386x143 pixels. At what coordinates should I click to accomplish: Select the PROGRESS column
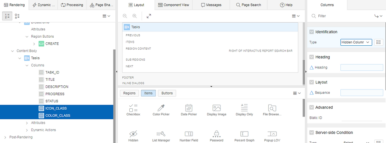click(55, 94)
